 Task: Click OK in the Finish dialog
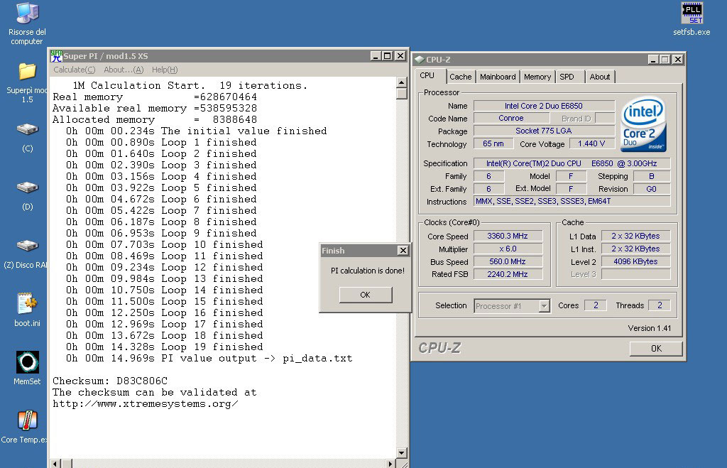[x=366, y=295]
